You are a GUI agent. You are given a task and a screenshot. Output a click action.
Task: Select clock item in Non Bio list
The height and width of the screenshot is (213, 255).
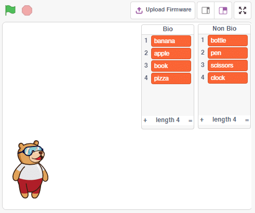click(227, 78)
